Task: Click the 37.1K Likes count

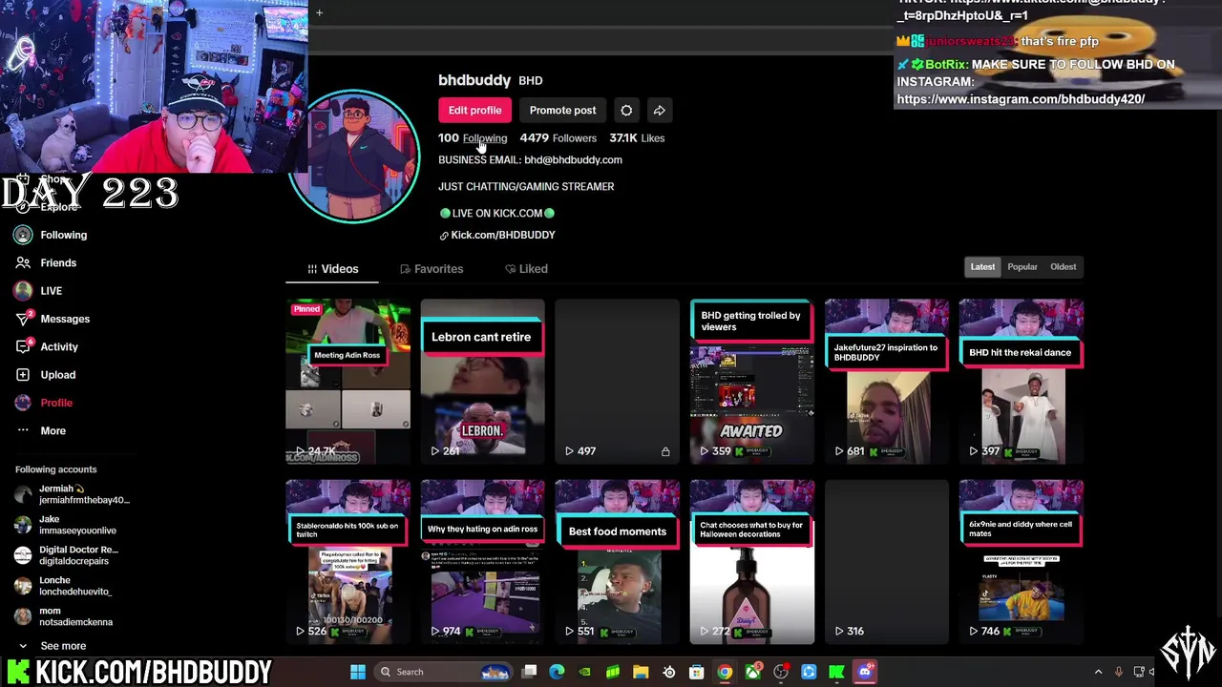Action: [637, 138]
